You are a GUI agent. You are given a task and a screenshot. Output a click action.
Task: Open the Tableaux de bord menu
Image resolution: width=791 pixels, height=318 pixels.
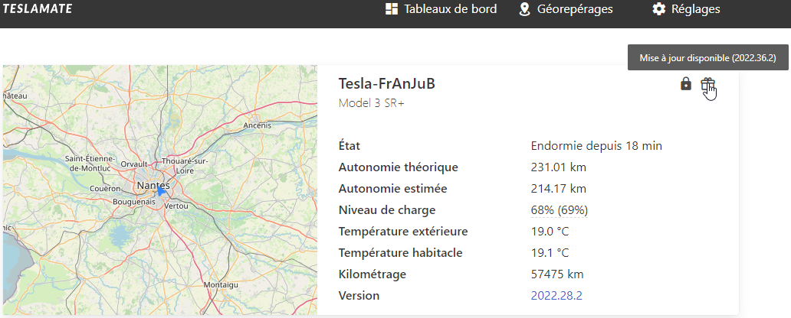(x=441, y=9)
